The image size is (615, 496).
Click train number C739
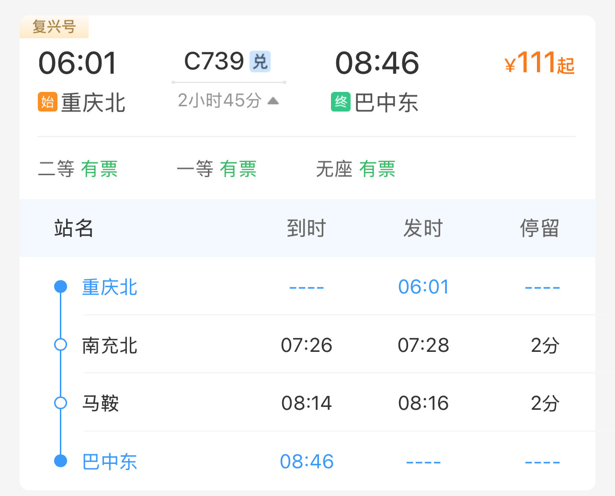click(x=214, y=61)
